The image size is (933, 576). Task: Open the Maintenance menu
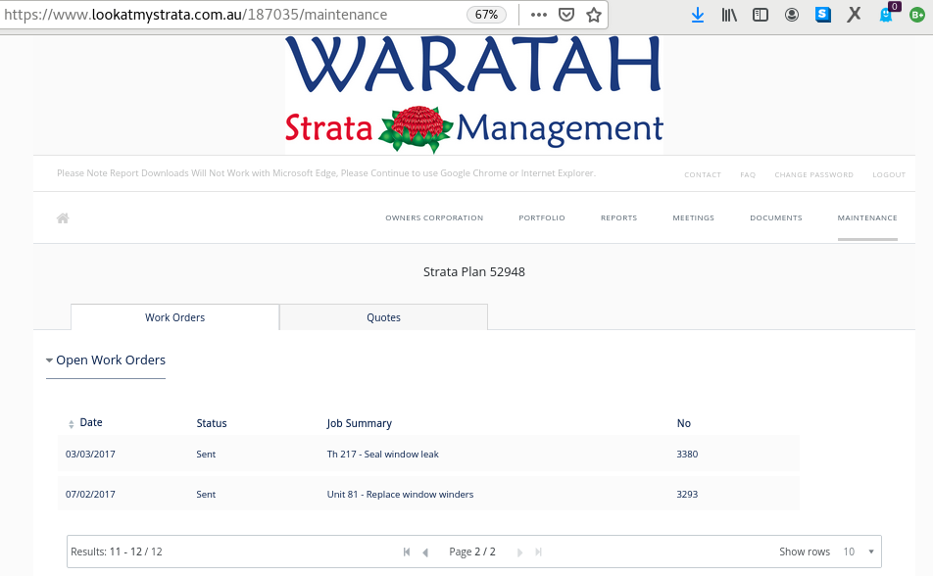point(867,217)
